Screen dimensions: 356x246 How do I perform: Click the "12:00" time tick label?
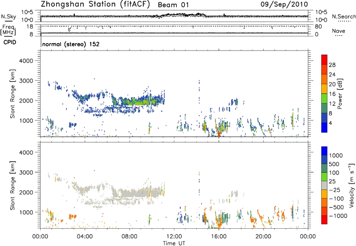[174, 237]
